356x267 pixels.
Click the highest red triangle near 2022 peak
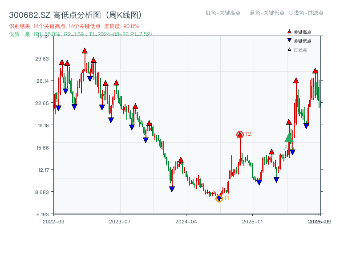(85, 50)
